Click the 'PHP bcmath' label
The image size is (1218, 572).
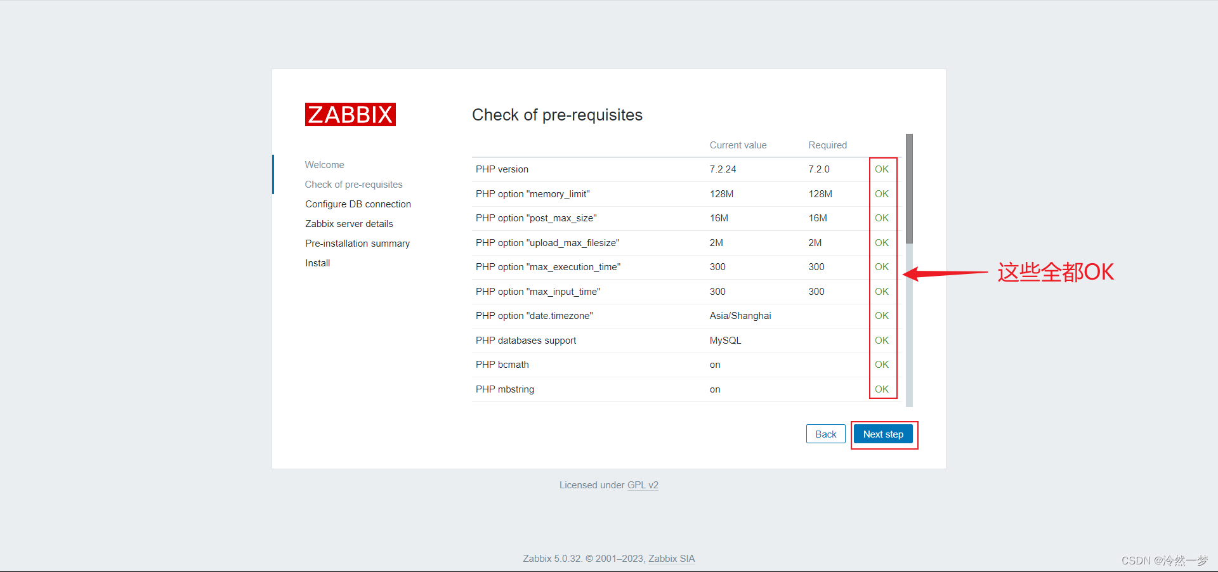pyautogui.click(x=502, y=365)
